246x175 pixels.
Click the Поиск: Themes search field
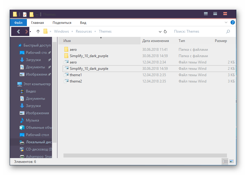click(x=198, y=31)
